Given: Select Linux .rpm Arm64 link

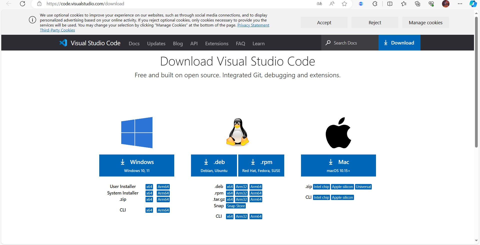Looking at the screenshot, I should pyautogui.click(x=256, y=193).
